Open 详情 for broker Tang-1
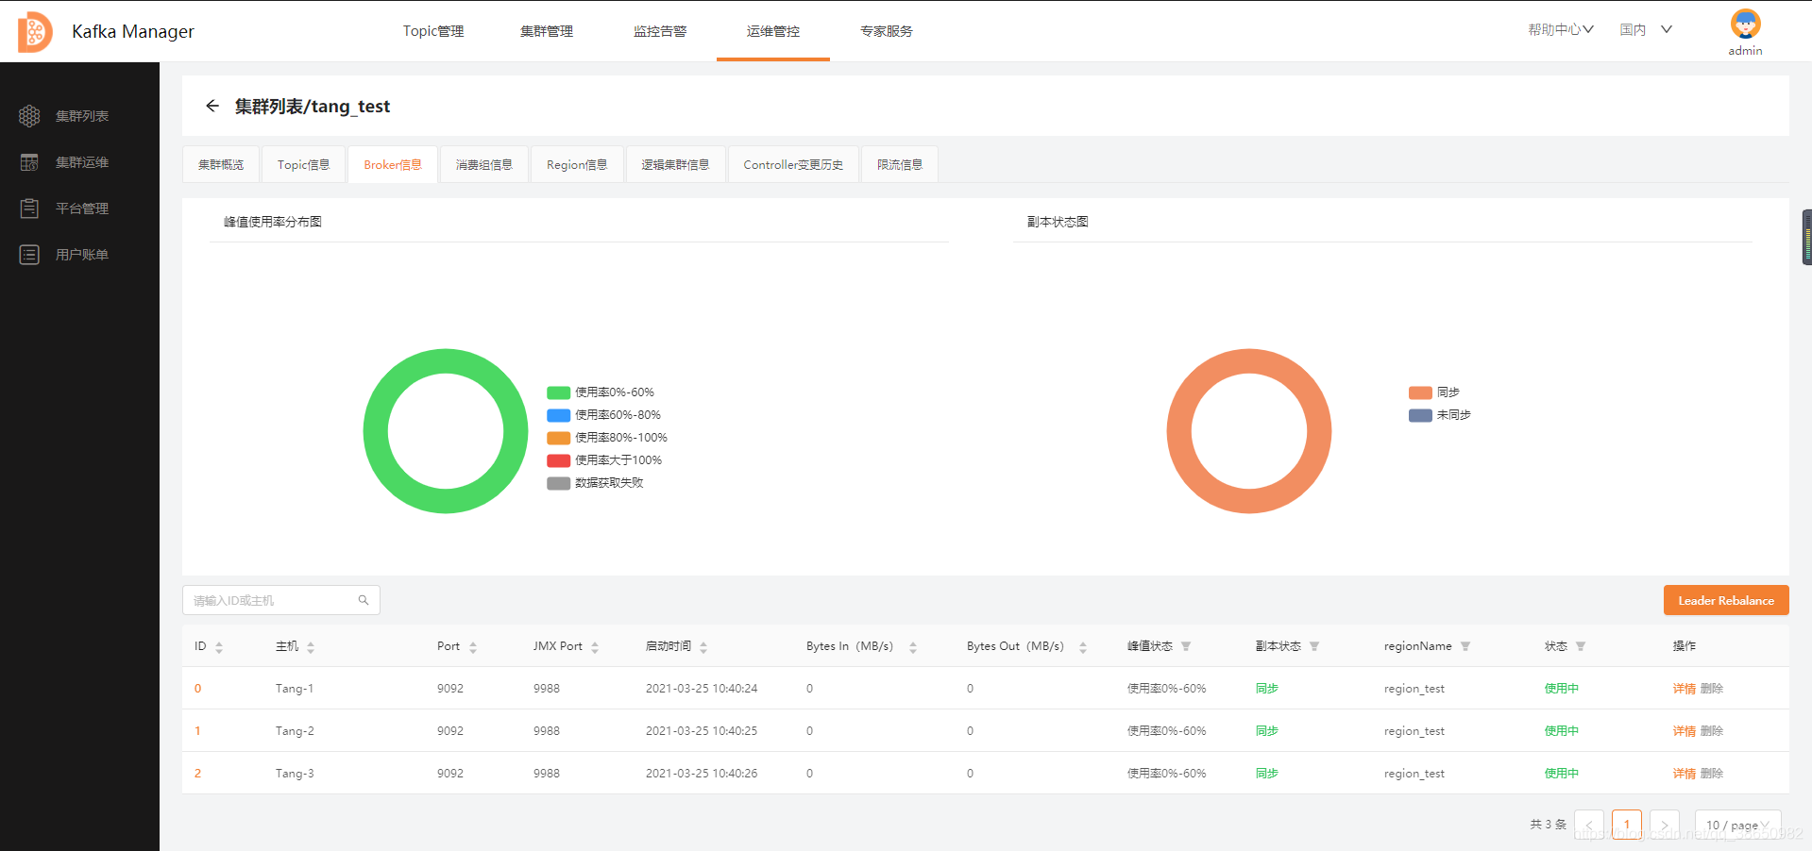Image resolution: width=1812 pixels, height=851 pixels. pyautogui.click(x=1684, y=689)
